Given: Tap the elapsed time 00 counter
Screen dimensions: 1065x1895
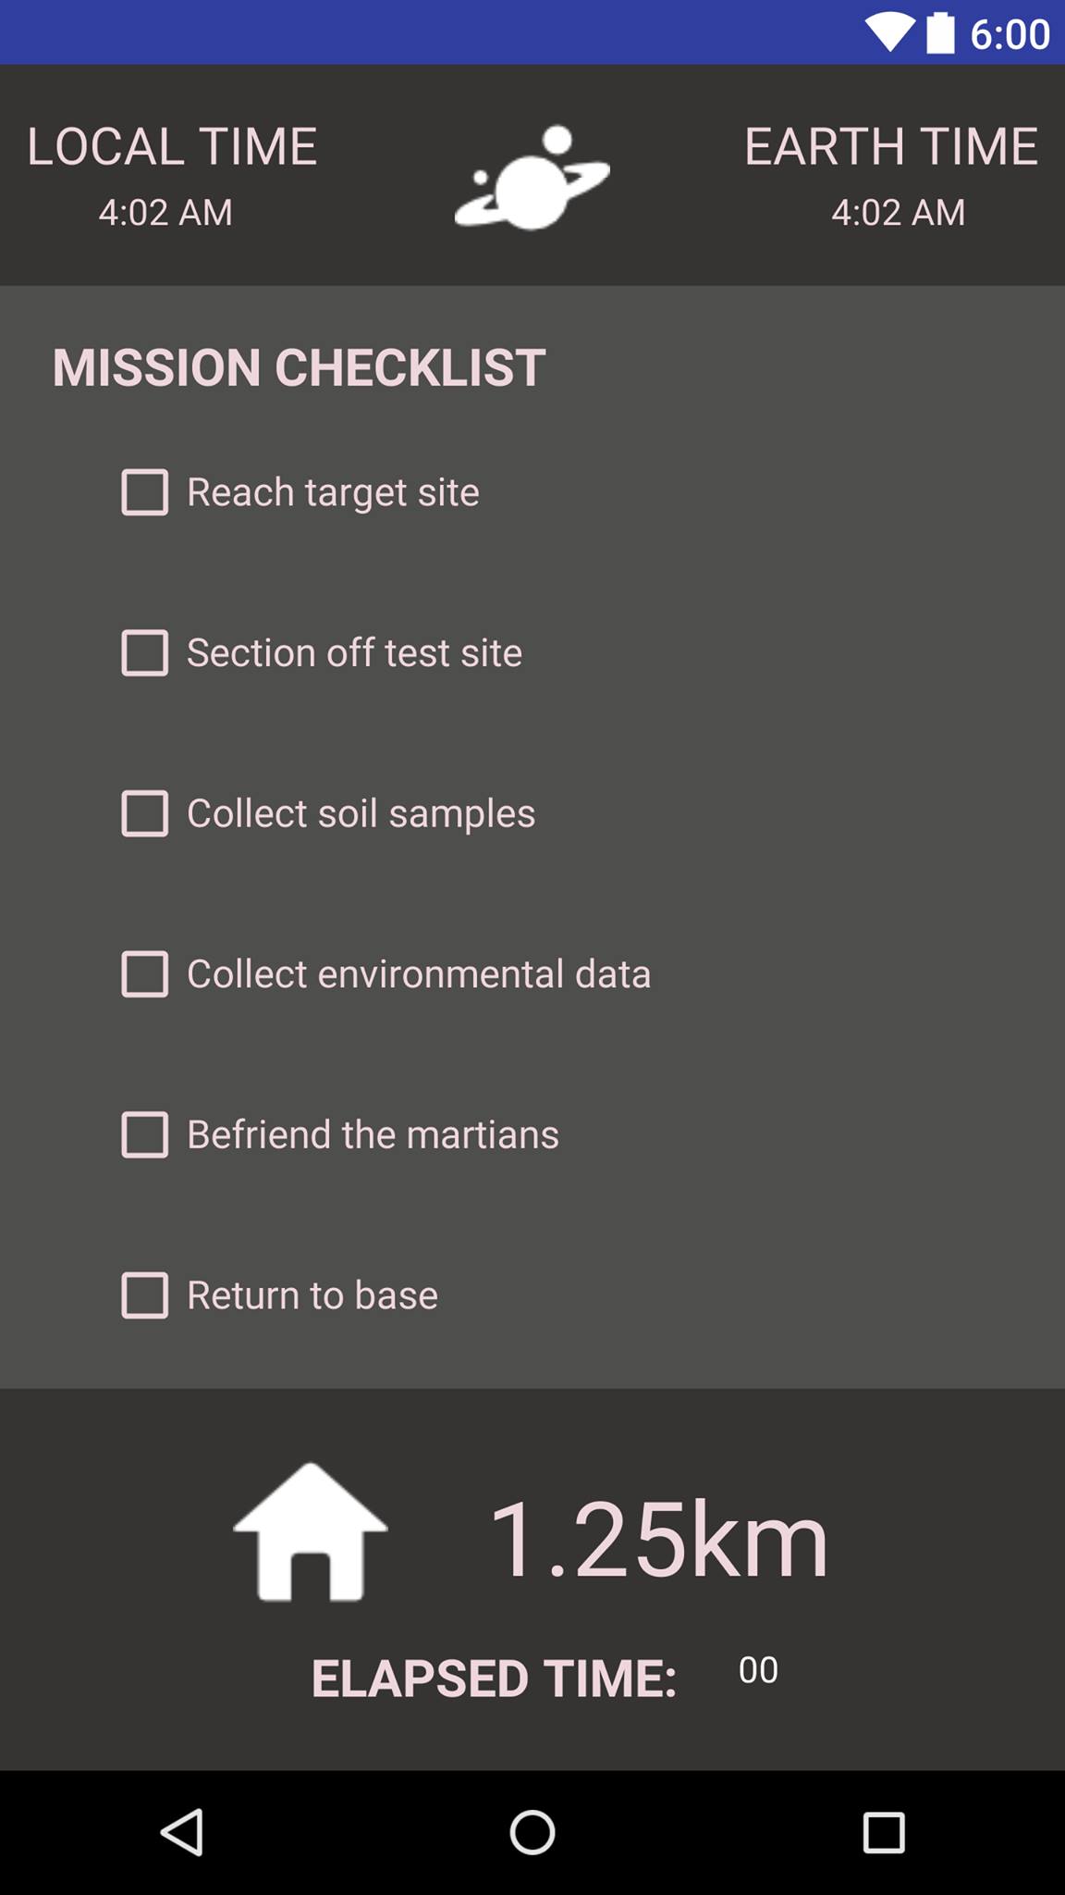Looking at the screenshot, I should pyautogui.click(x=758, y=1670).
